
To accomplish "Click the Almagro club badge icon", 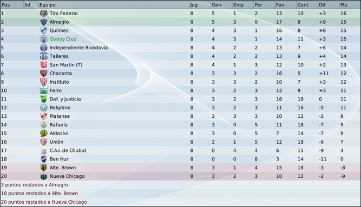I will tap(43, 22).
